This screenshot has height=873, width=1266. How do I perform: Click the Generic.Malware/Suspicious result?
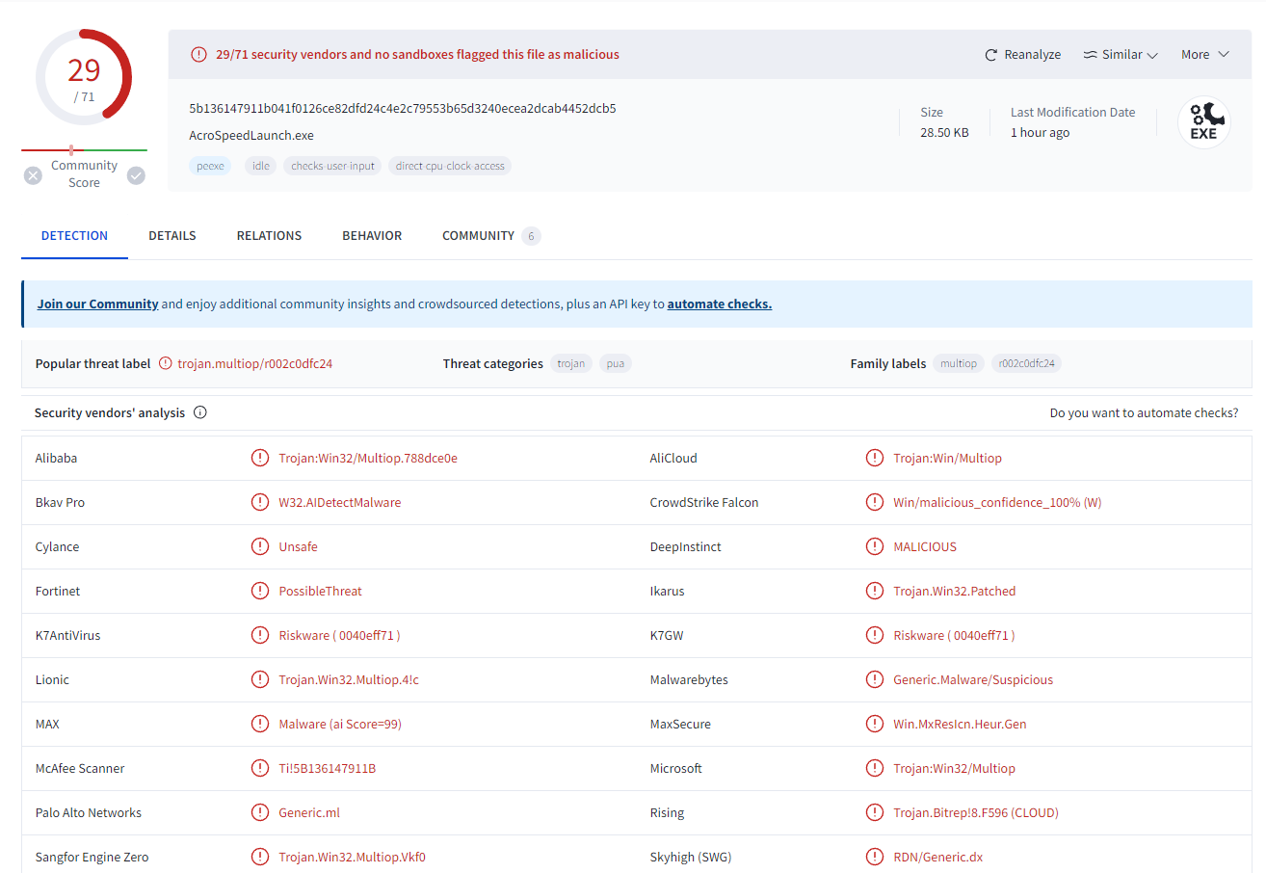tap(973, 679)
